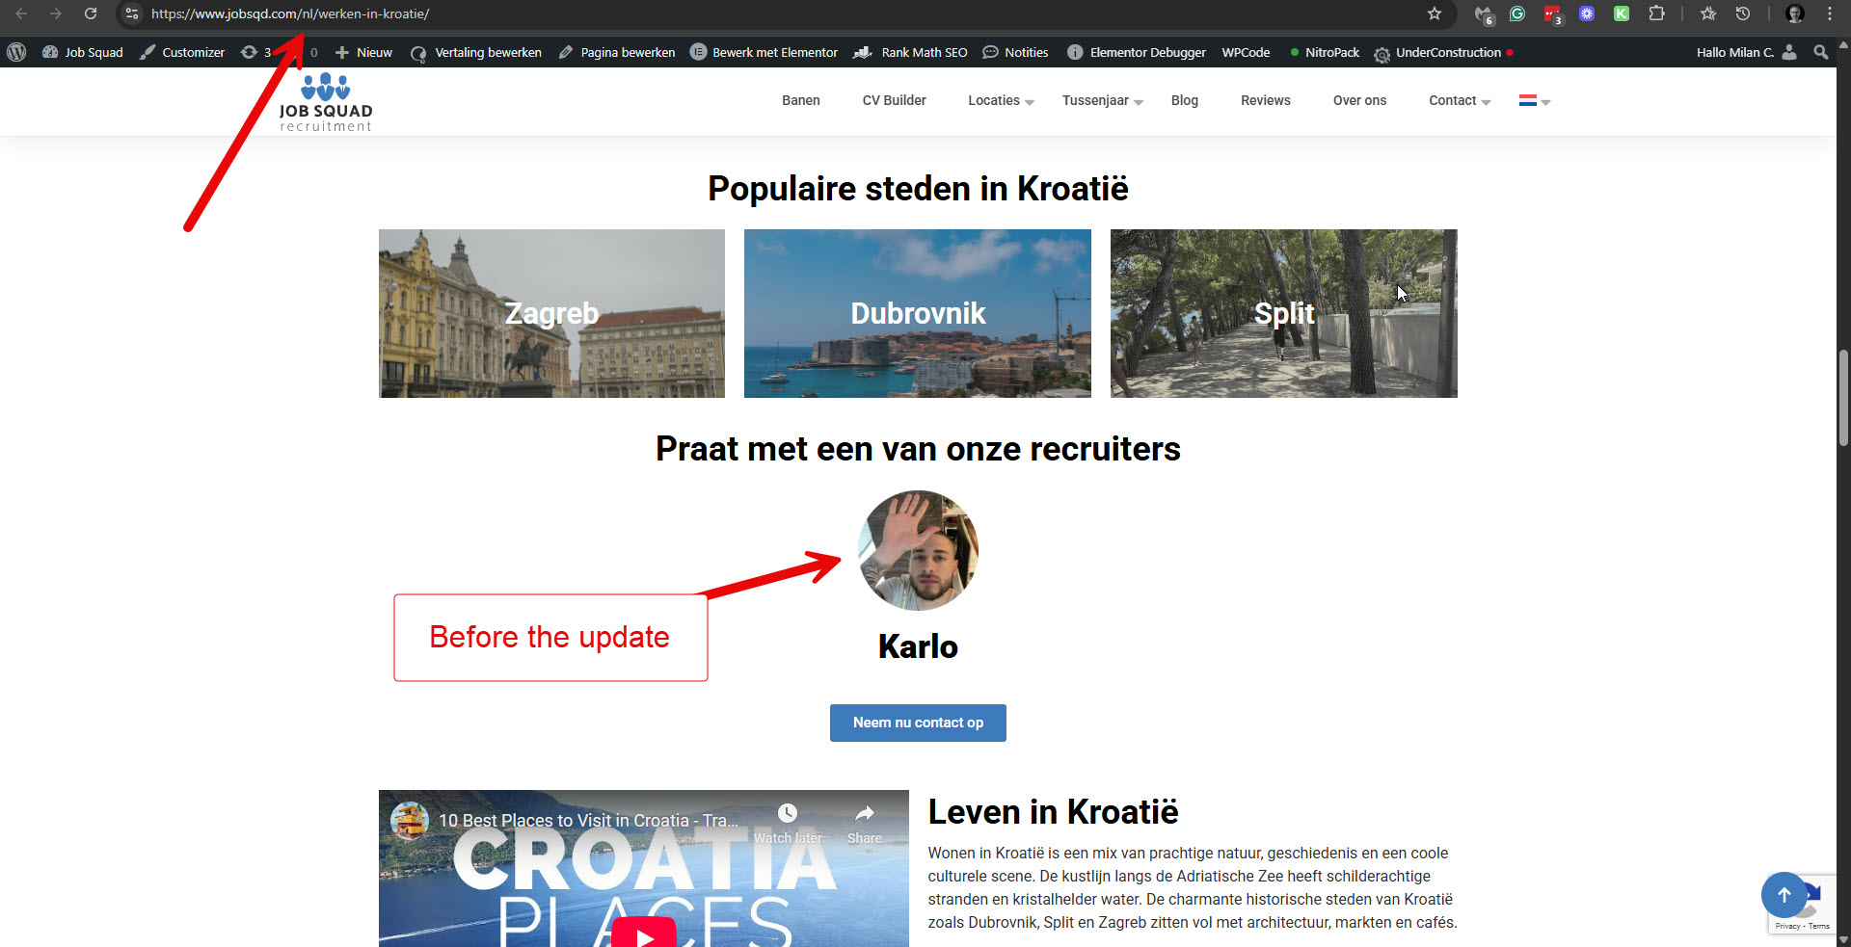Click recruiter Karlo's round photo

(918, 550)
